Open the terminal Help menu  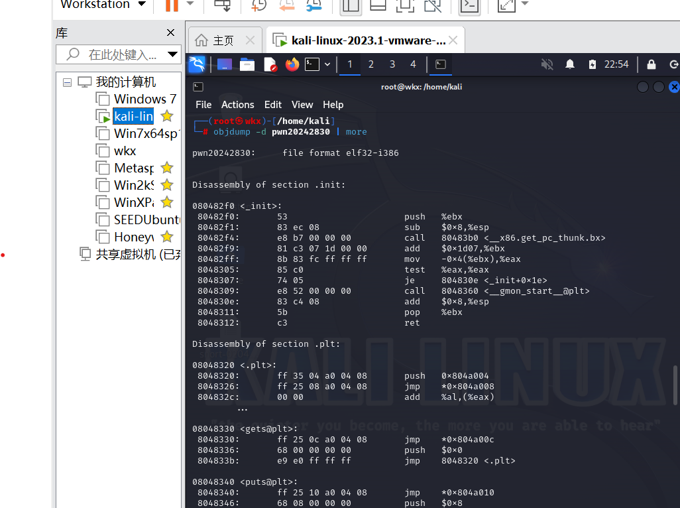[333, 105]
